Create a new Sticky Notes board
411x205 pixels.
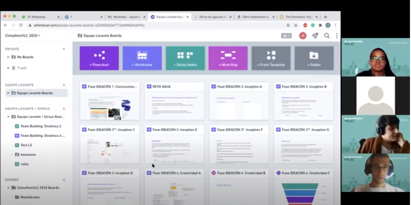pos(185,58)
